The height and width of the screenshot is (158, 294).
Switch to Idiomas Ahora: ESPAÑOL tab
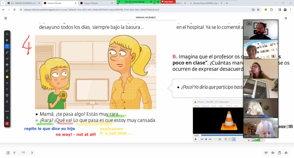(x=206, y=3)
